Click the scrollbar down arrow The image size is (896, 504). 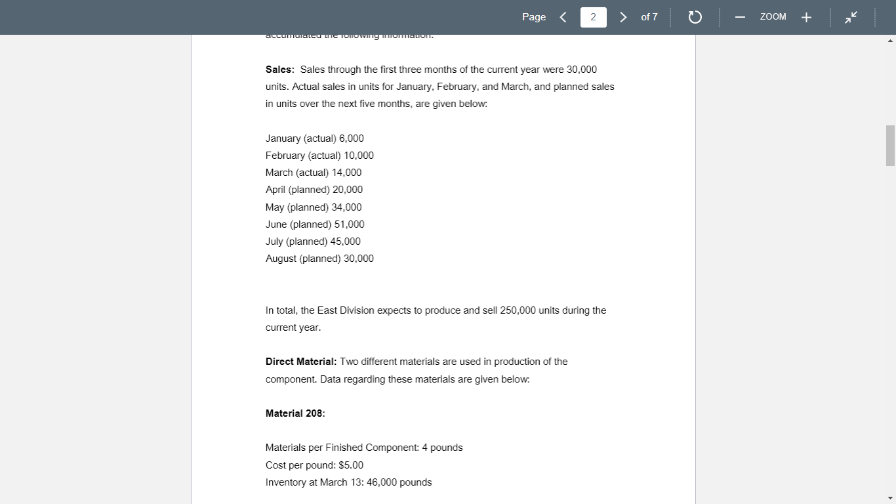tap(890, 497)
